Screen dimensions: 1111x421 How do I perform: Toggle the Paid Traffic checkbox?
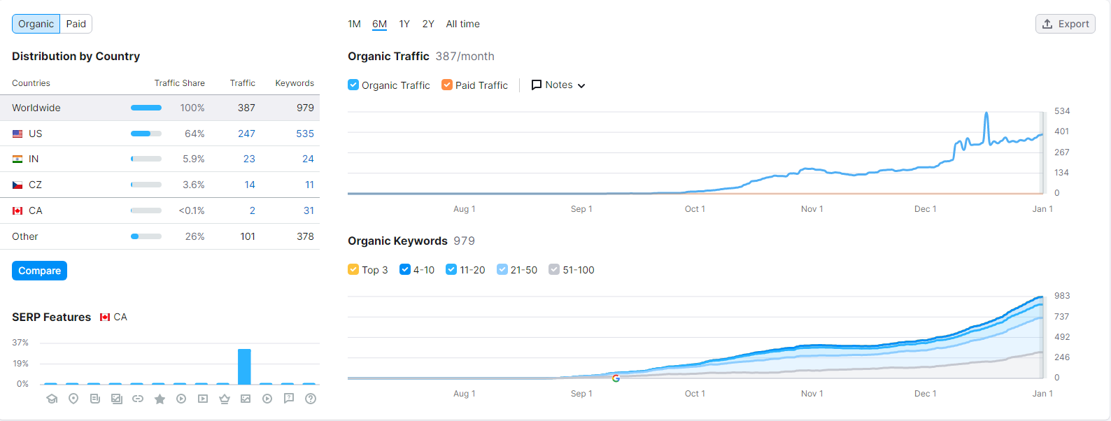(x=447, y=85)
